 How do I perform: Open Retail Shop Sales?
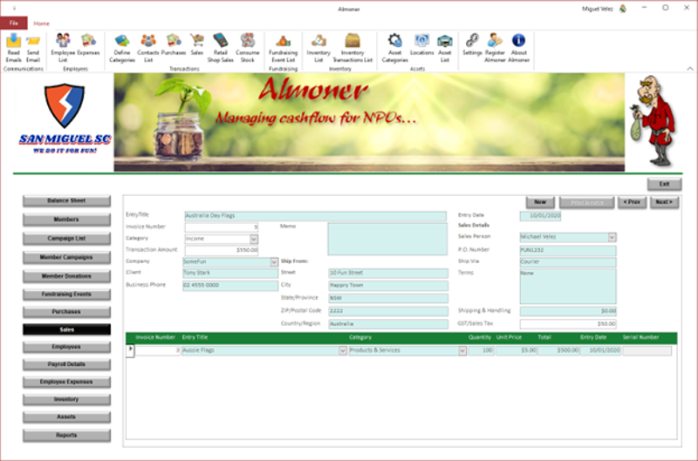[x=221, y=48]
